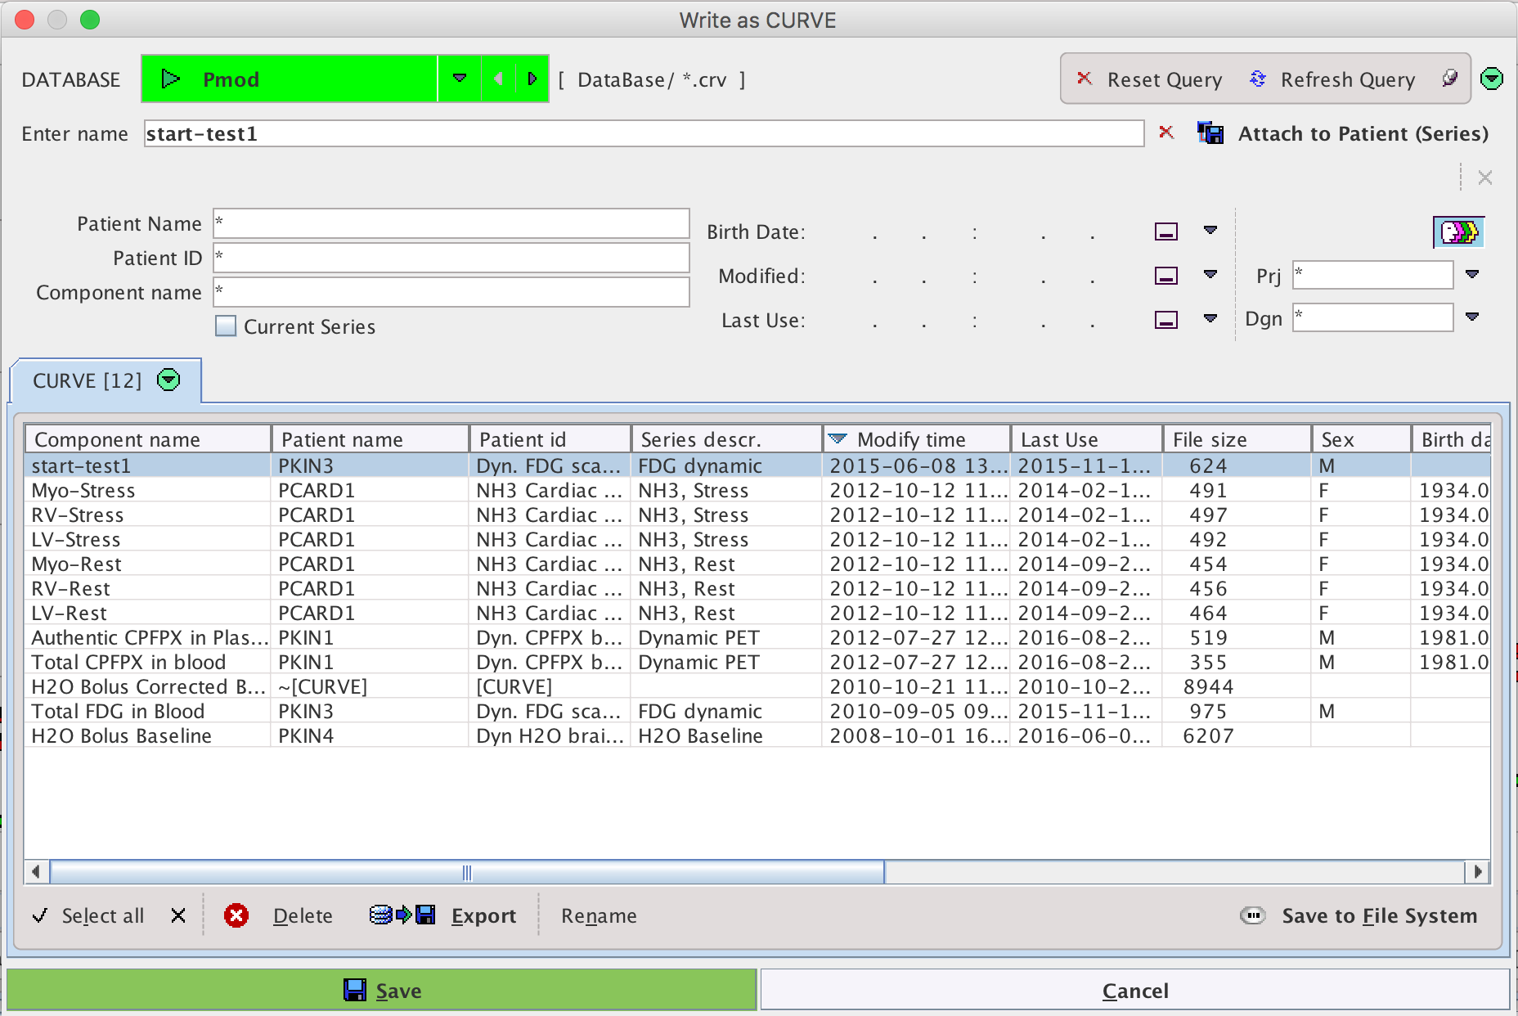The image size is (1518, 1016).
Task: Select Authentic CPFPX in Plasma row
Action: click(x=757, y=638)
